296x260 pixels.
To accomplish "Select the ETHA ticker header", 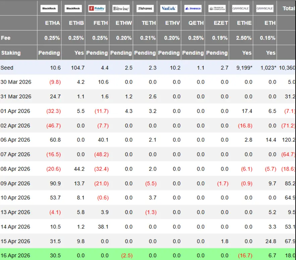I will click(53, 23).
